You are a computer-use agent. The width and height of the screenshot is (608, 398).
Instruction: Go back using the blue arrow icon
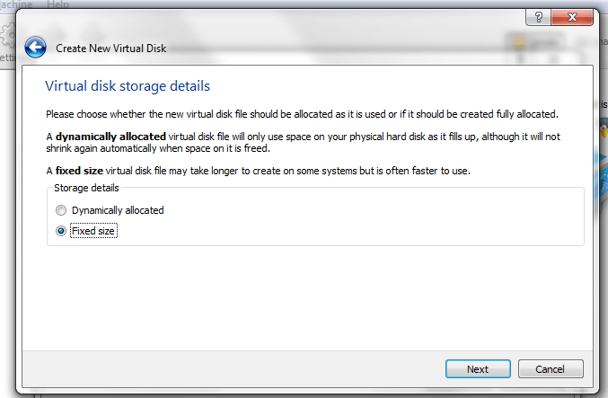pos(35,48)
